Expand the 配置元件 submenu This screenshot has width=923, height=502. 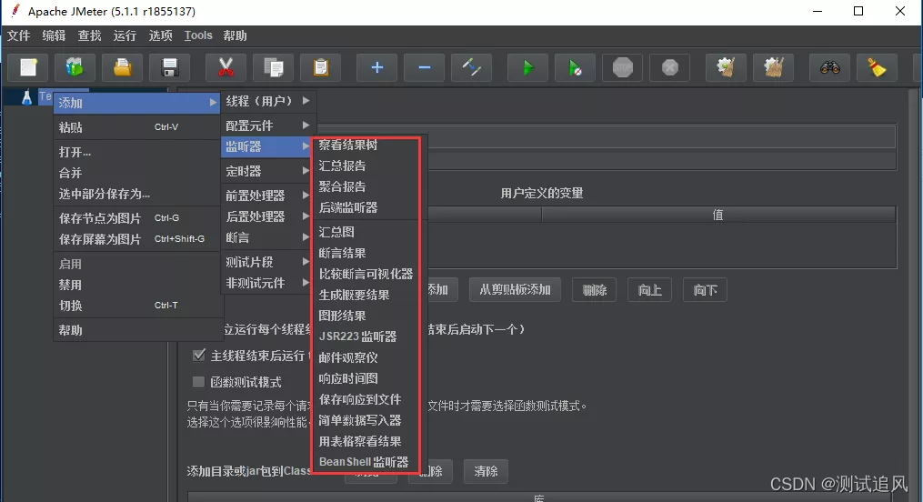pos(268,125)
